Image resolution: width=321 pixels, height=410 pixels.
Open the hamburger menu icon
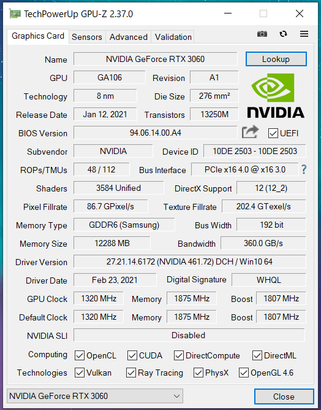(x=304, y=34)
